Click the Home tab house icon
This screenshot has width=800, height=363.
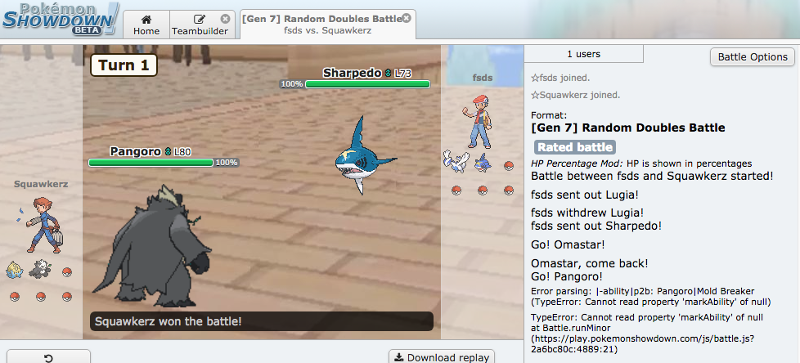(146, 20)
